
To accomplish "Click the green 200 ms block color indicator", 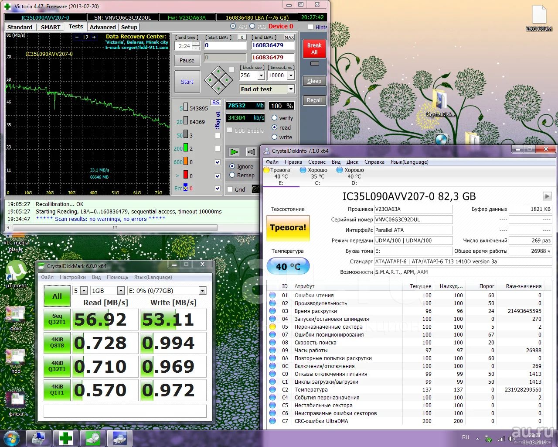I will (186, 148).
